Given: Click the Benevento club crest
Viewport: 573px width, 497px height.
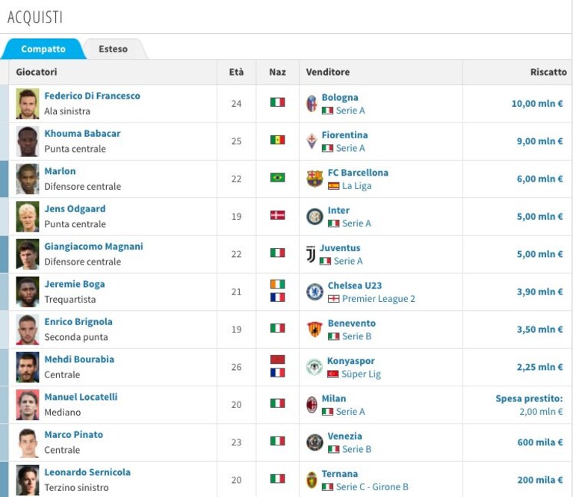Looking at the screenshot, I should click(x=315, y=330).
